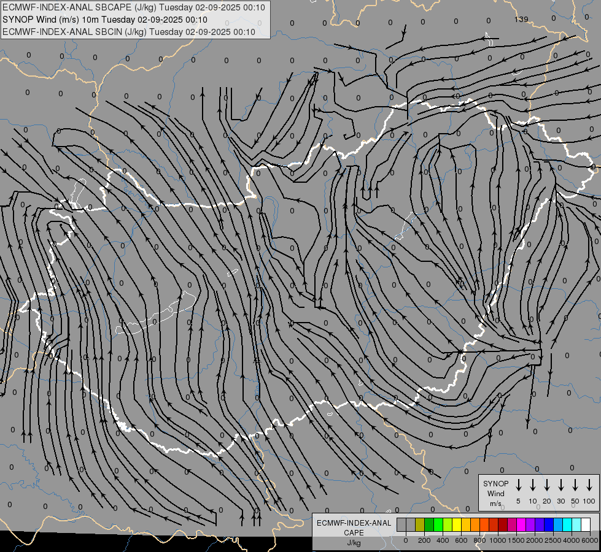Pick the white CAPE swatch near 6000
Screen dimensions: 601x552
click(586, 525)
